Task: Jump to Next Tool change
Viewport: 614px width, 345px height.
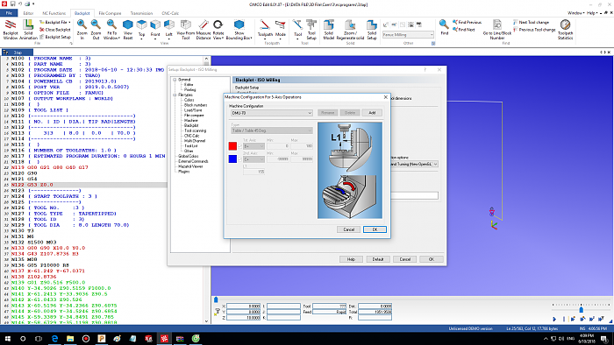Action: point(531,22)
